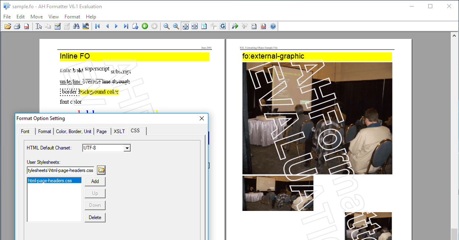The width and height of the screenshot is (459, 240).
Task: Select the Fit Page view icon
Action: 185,26
